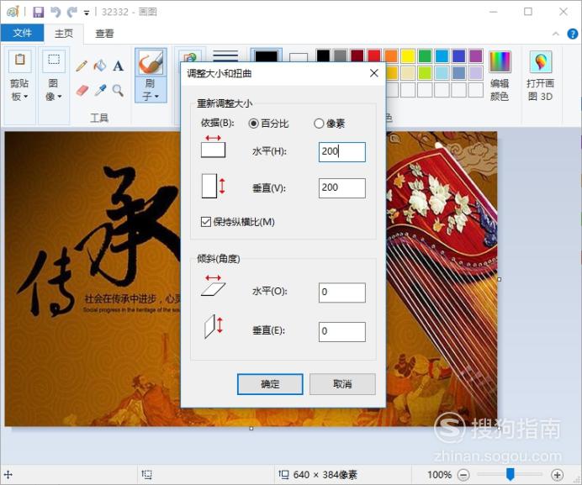Open the File menu tab

click(22, 33)
